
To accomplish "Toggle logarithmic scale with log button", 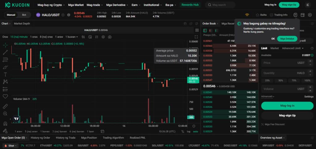I will [x=189, y=131].
